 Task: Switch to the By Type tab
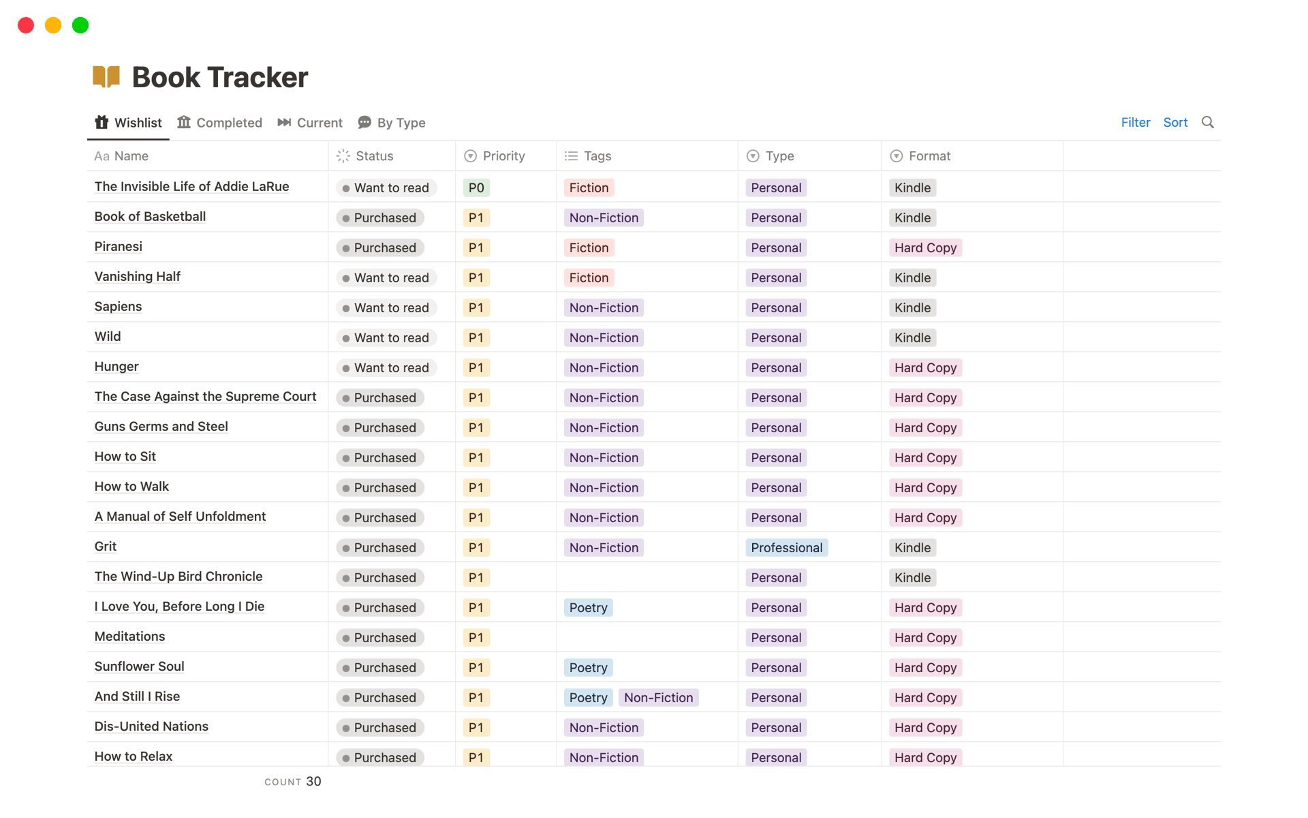click(x=401, y=123)
